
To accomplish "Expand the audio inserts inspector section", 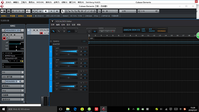I will click(x=13, y=86).
